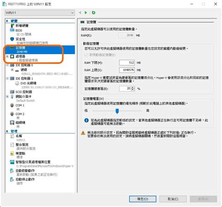The width and height of the screenshot is (222, 207).
Task: Decrease memory buffer percentage with down arrow
Action: point(133,90)
